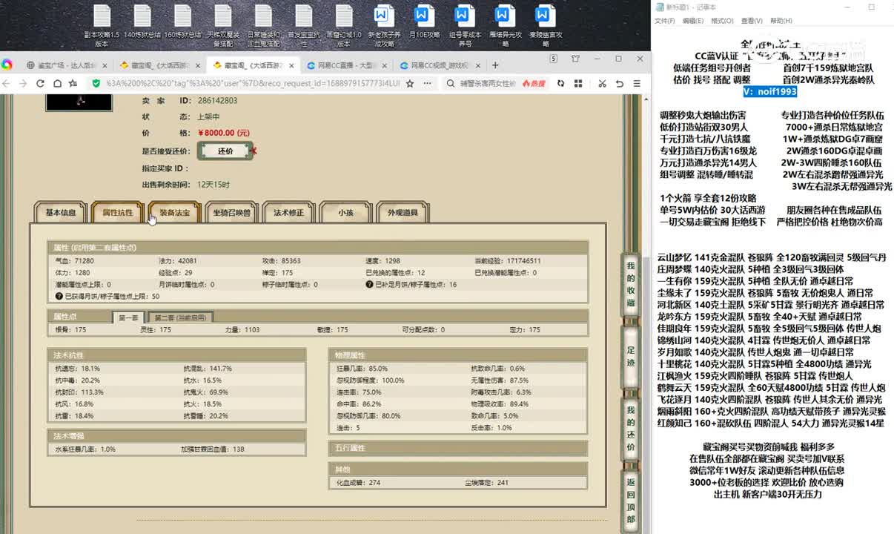The height and width of the screenshot is (534, 894).
Task: Open WPS document 鹰塔异光攻略
Action: 505,26
